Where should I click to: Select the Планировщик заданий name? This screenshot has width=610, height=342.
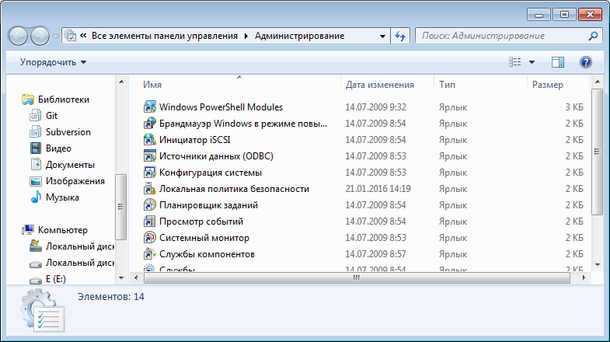pos(208,205)
